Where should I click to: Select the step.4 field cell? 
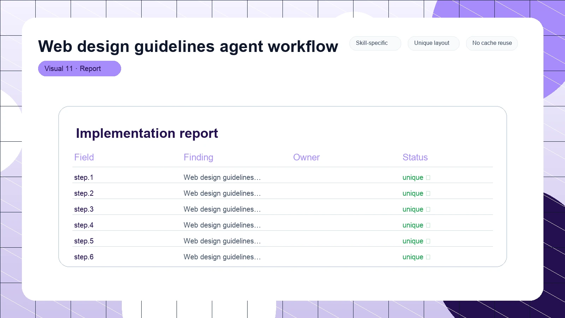(x=84, y=225)
